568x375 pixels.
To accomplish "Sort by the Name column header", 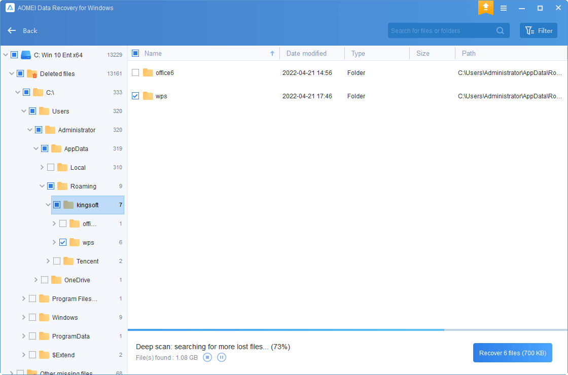I will point(153,53).
